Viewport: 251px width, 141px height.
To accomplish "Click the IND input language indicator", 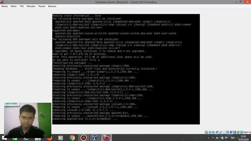I will [233, 138].
